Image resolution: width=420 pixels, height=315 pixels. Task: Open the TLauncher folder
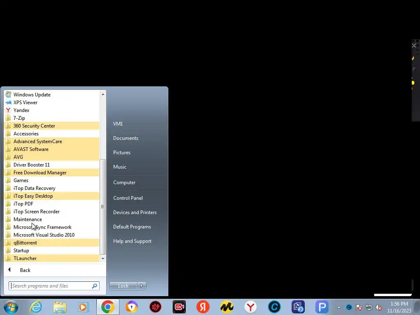click(52, 258)
